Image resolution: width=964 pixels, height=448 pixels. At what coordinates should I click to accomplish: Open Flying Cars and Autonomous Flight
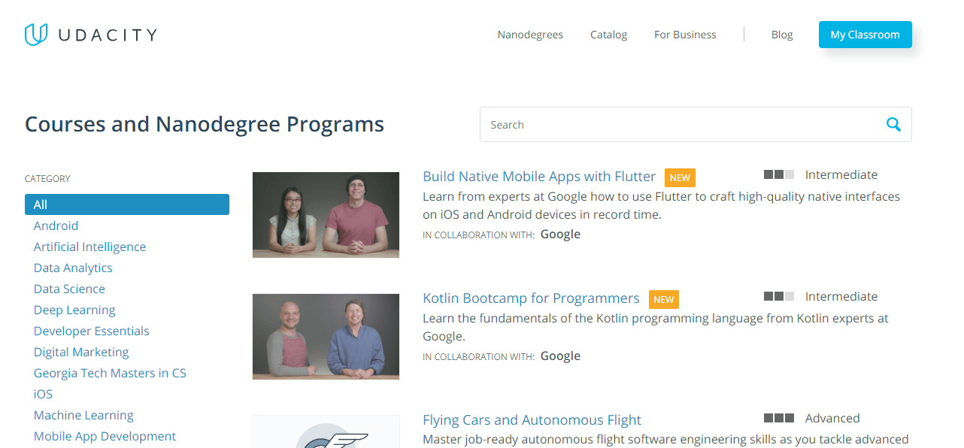[x=532, y=420]
